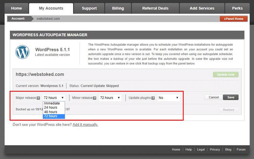The height and width of the screenshot is (159, 254).
Task: Open the Perks tab
Action: (237, 8)
